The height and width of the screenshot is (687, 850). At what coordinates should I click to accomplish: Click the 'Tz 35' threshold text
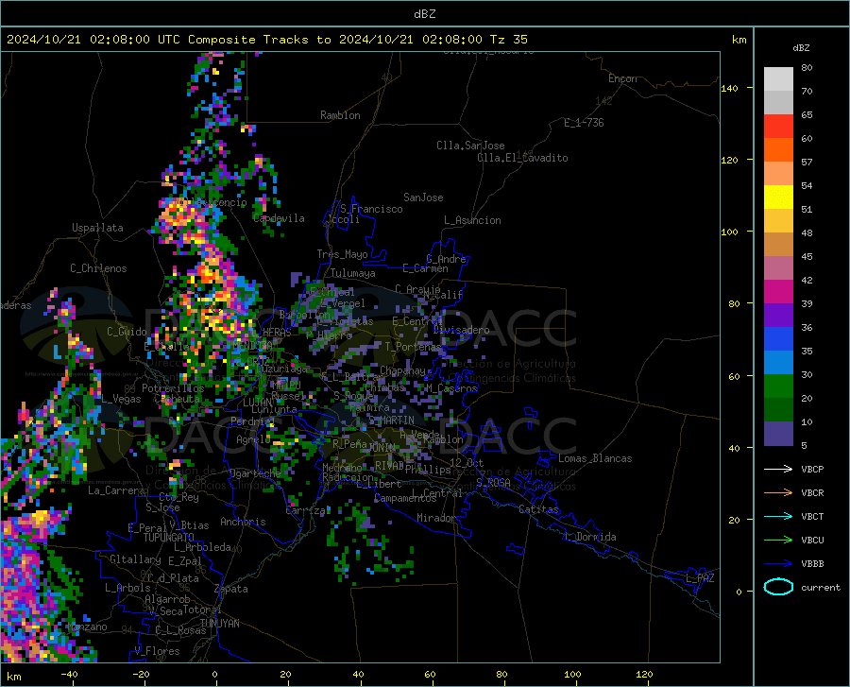coord(508,40)
